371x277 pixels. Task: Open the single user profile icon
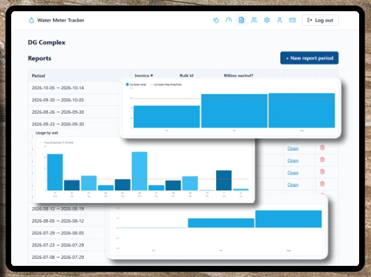click(280, 20)
